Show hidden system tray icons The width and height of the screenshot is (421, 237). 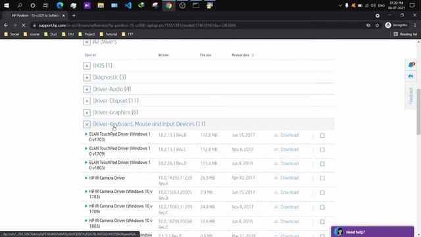340,5
